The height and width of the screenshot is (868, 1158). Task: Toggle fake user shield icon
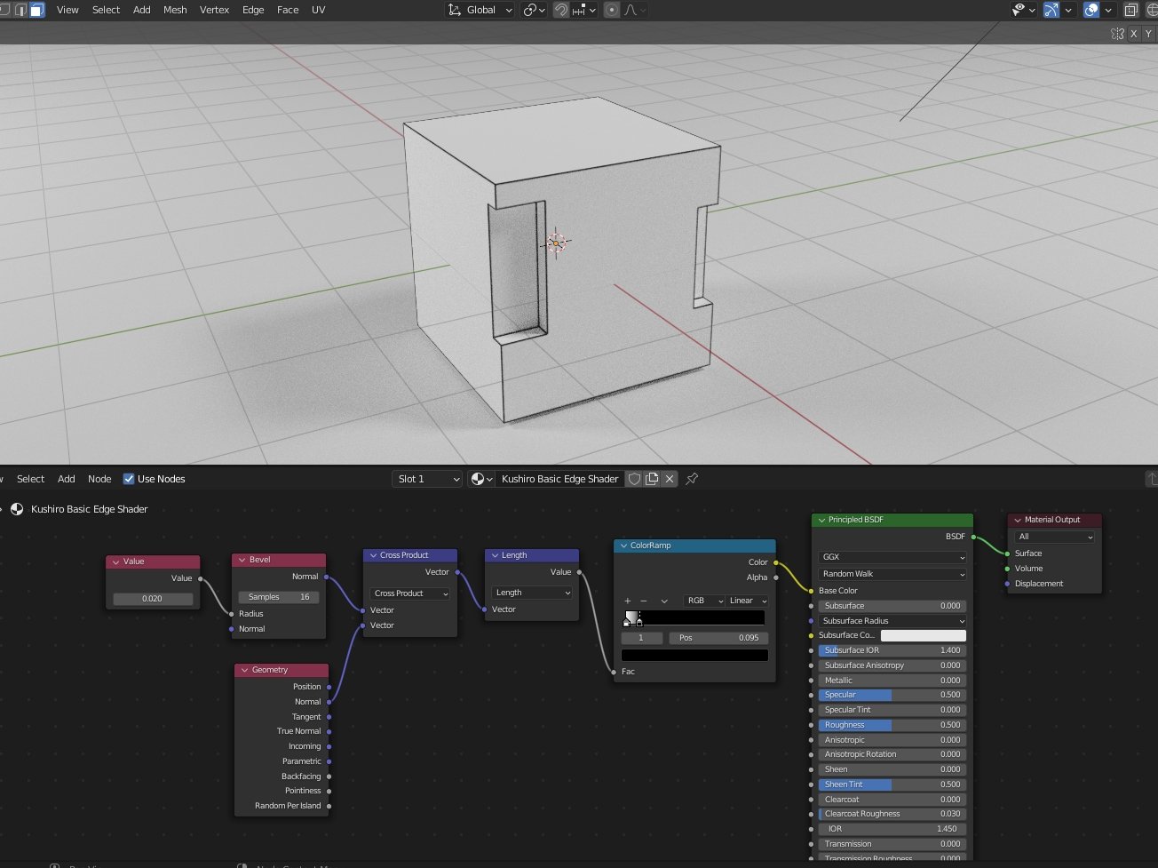pyautogui.click(x=634, y=479)
